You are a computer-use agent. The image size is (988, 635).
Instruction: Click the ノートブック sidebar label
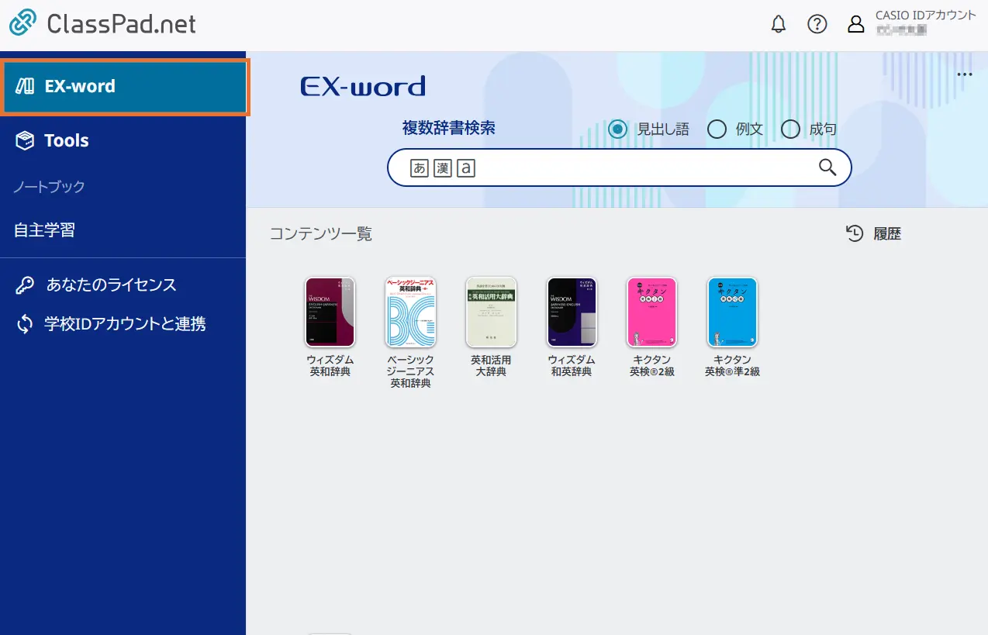[x=50, y=187]
